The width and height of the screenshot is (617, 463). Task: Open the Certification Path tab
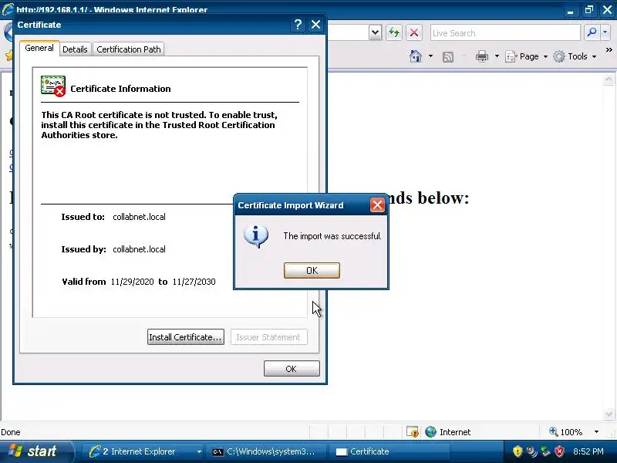[129, 49]
